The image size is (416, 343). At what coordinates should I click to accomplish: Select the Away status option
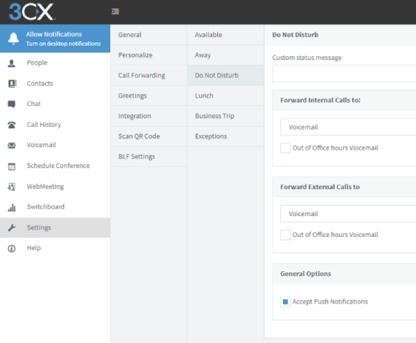(x=225, y=55)
